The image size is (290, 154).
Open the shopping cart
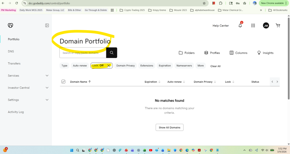(x=278, y=26)
